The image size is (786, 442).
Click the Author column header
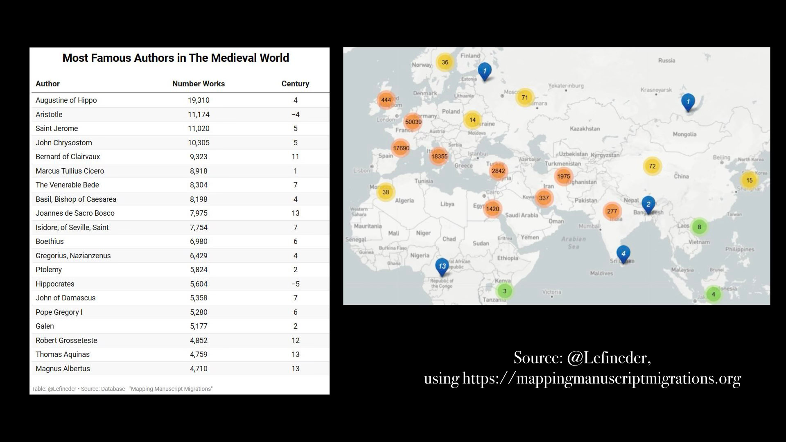tap(47, 83)
